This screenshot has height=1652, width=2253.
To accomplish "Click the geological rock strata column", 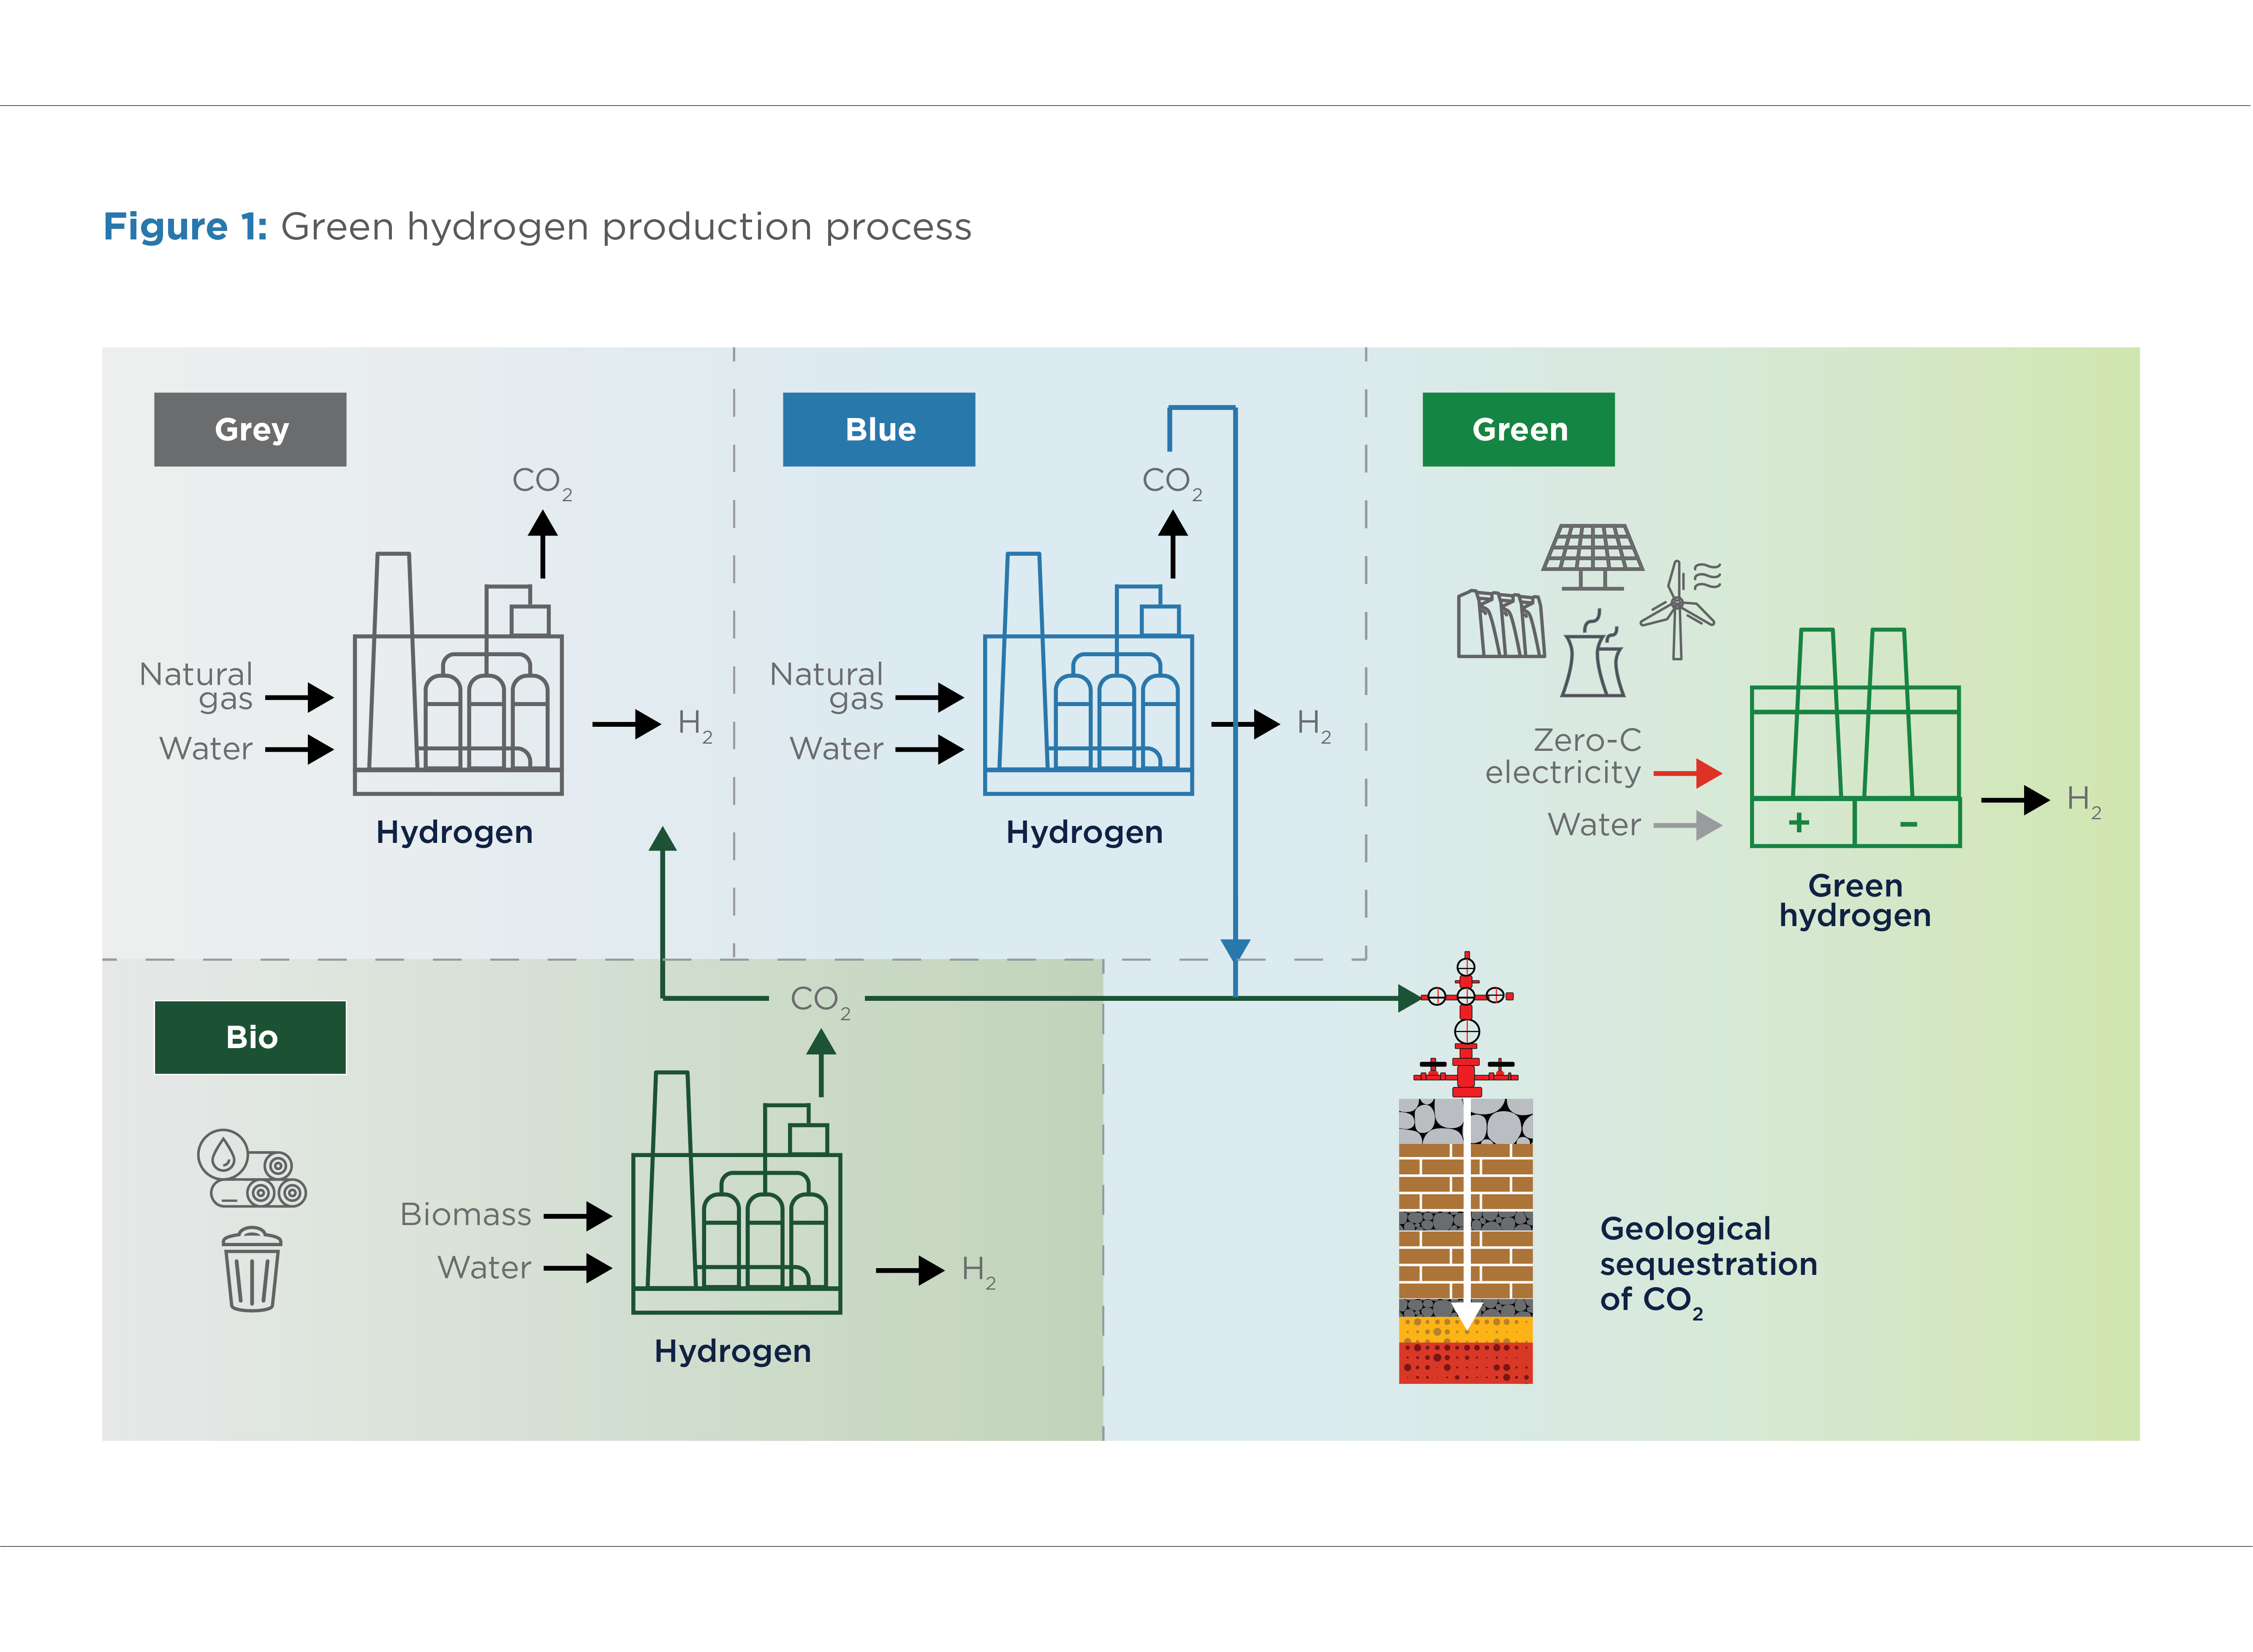I will click(x=1465, y=1241).
